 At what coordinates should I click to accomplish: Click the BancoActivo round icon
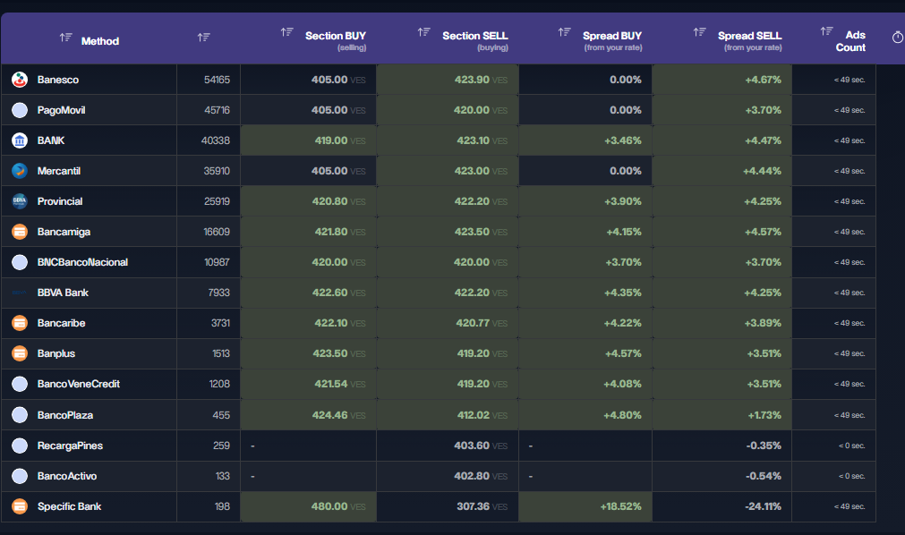20,476
